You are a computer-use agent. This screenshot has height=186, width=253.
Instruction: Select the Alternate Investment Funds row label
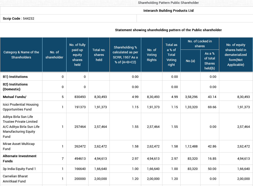click(19, 158)
